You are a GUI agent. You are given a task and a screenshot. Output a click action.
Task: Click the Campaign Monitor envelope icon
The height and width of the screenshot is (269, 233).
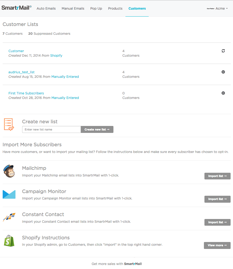[9, 194]
